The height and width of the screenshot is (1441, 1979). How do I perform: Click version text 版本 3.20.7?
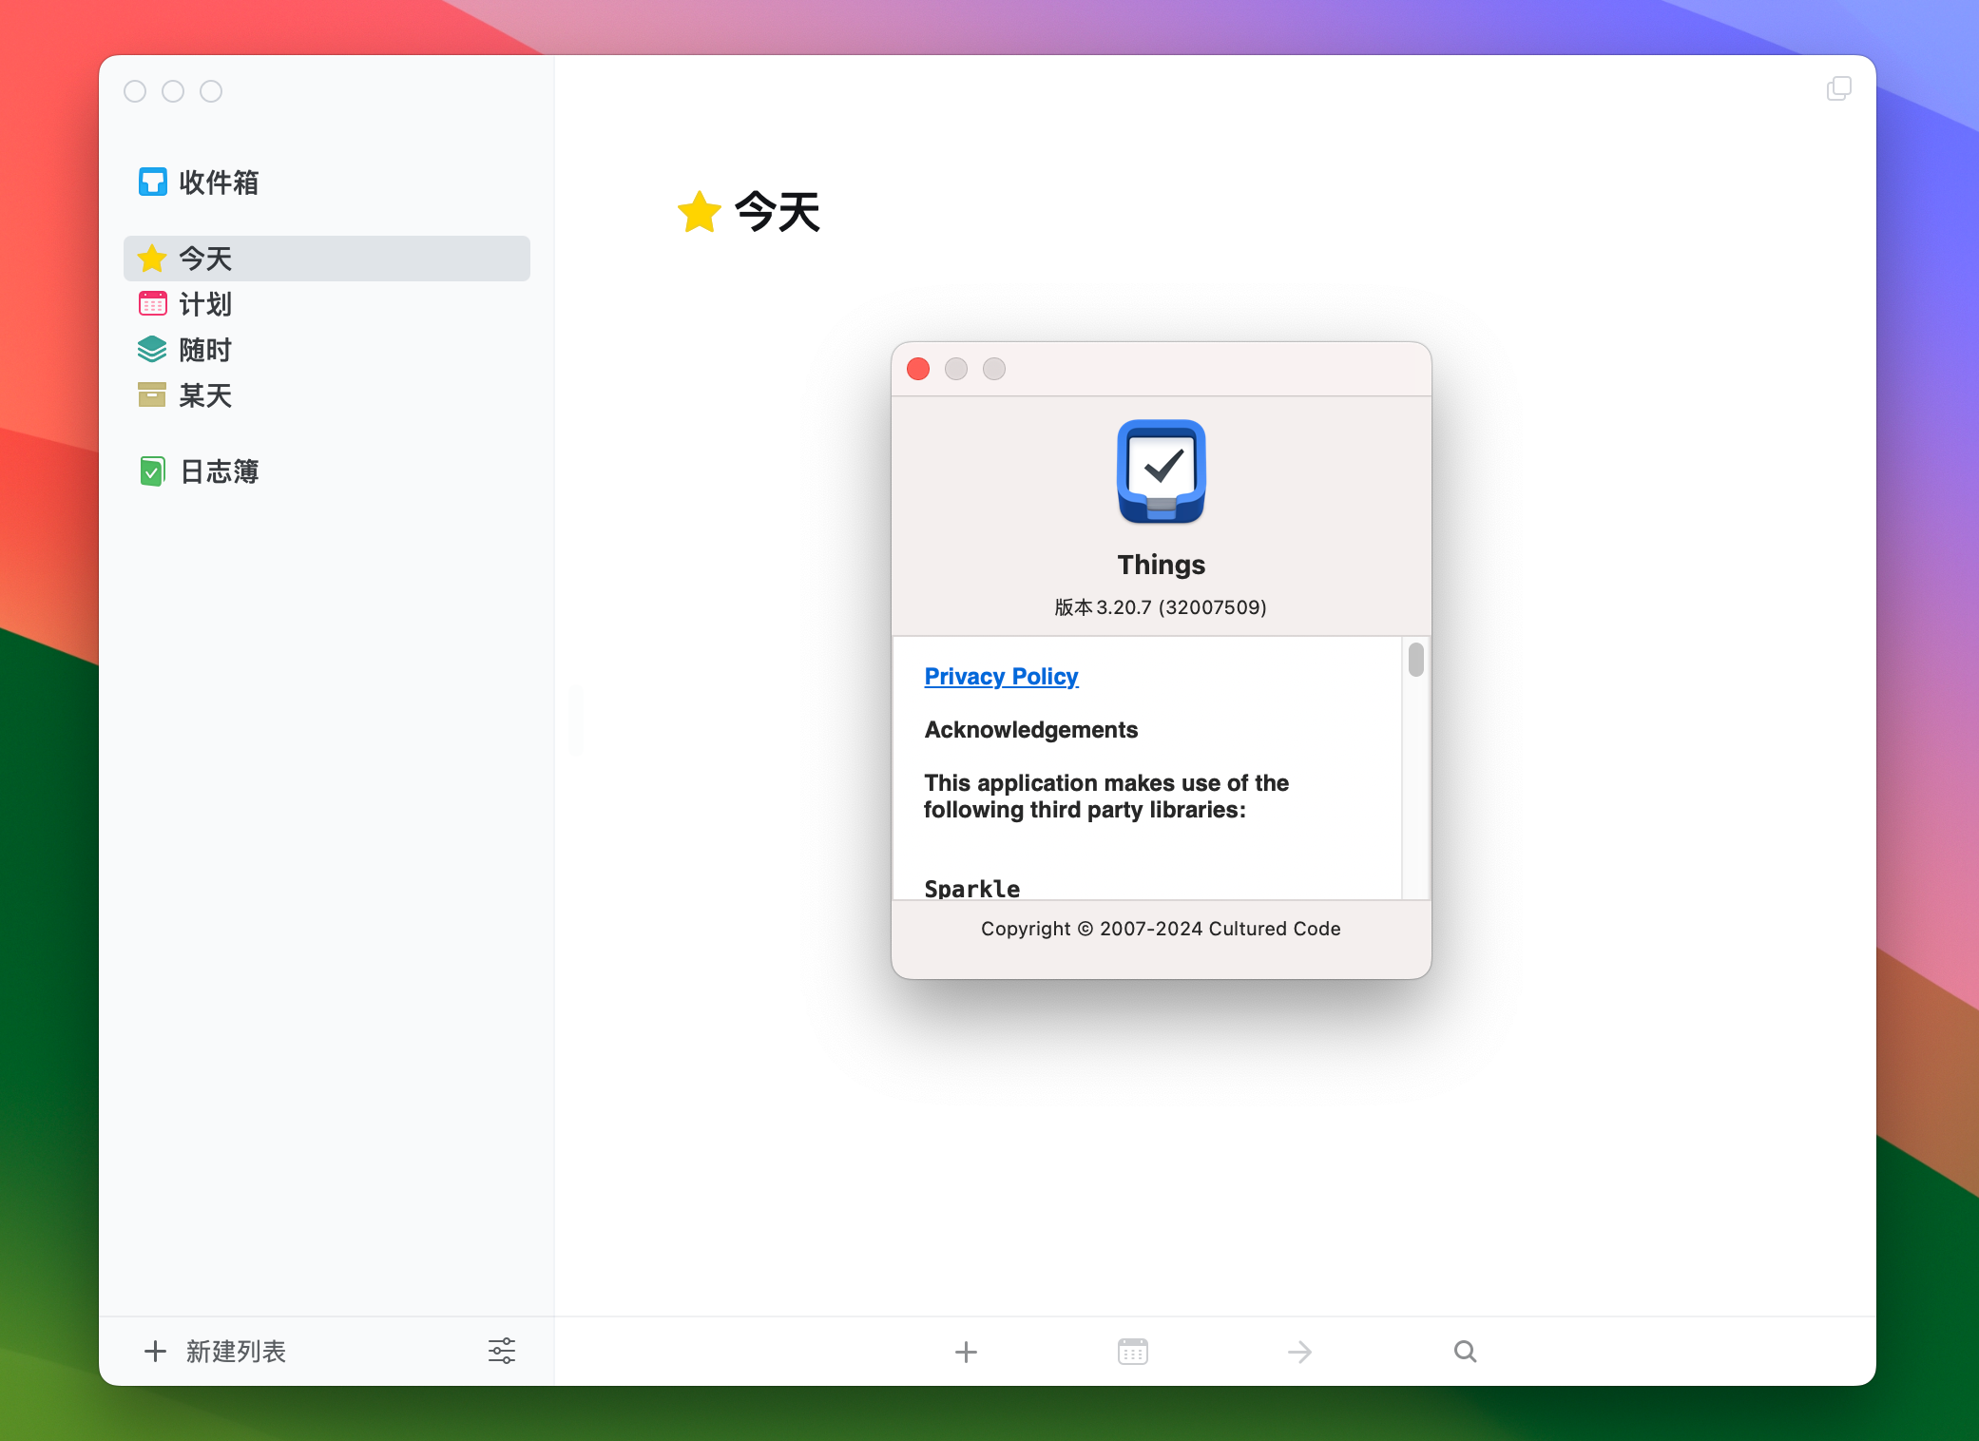click(x=1161, y=607)
